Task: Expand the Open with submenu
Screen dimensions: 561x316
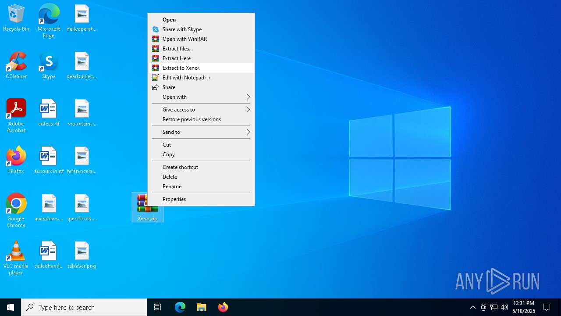Action: click(x=201, y=97)
